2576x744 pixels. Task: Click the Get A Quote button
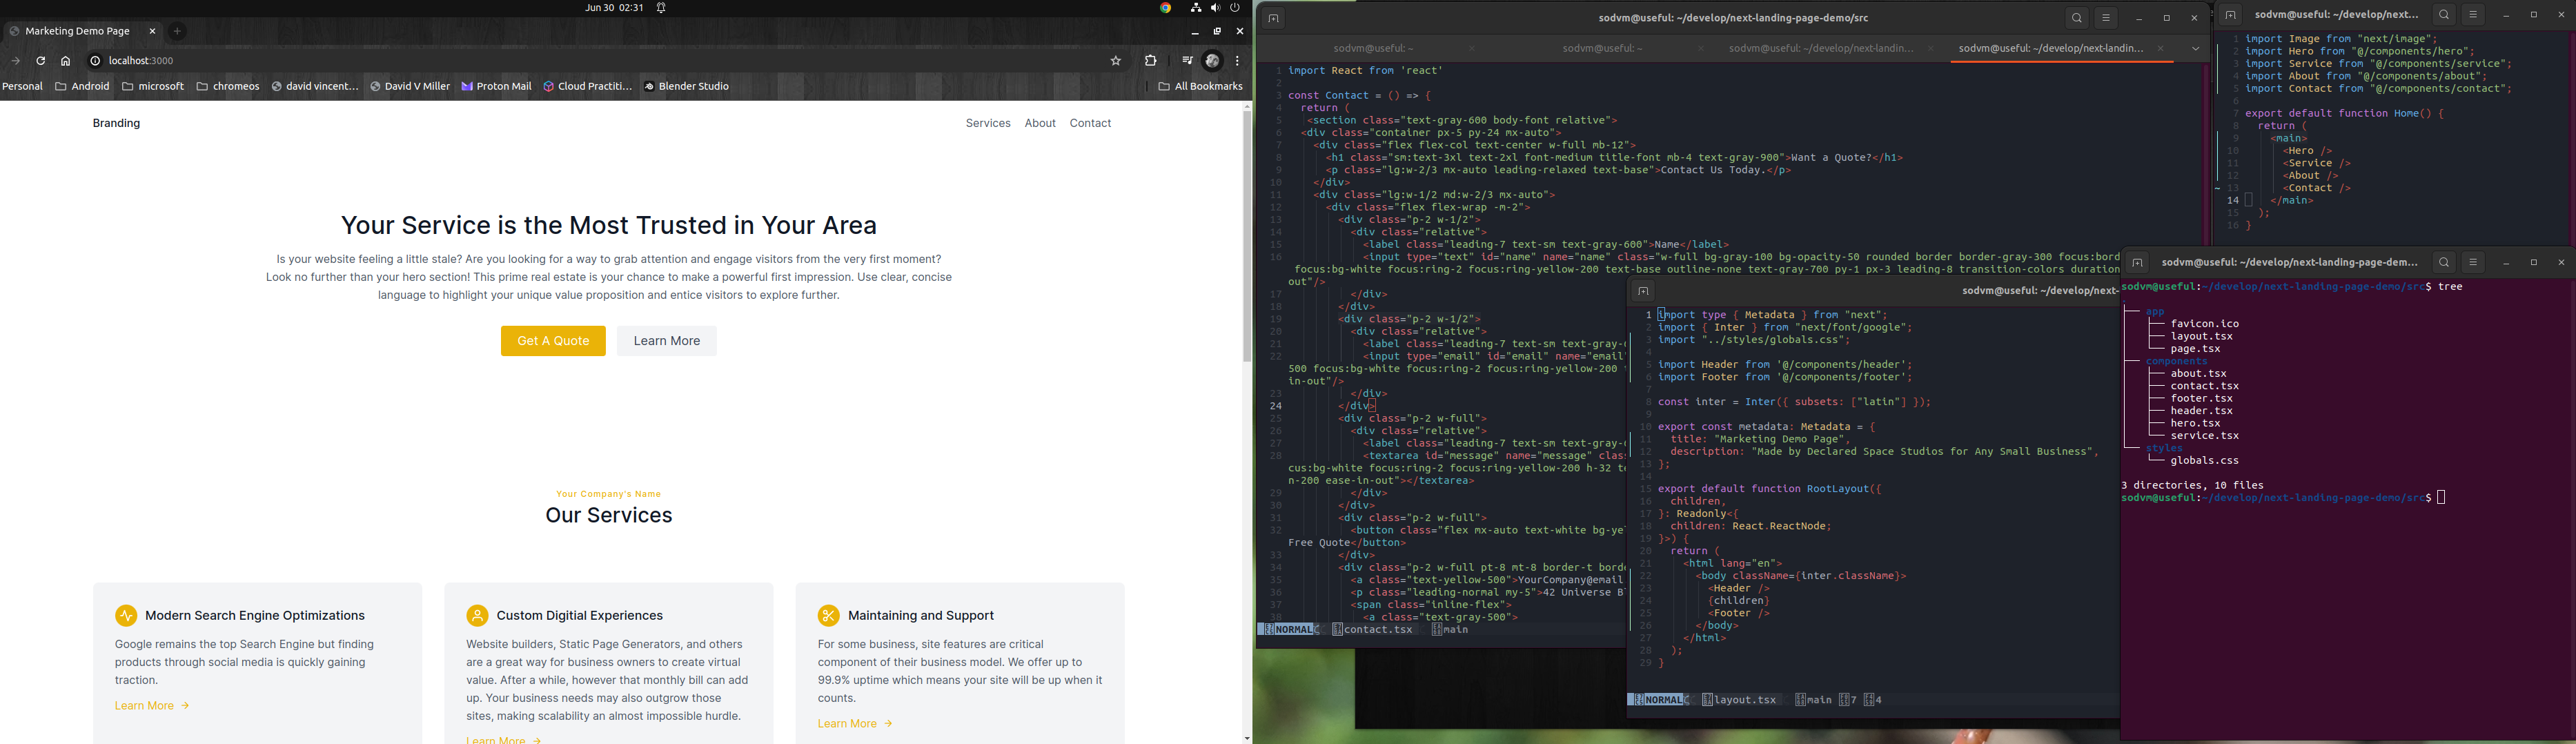(x=553, y=341)
